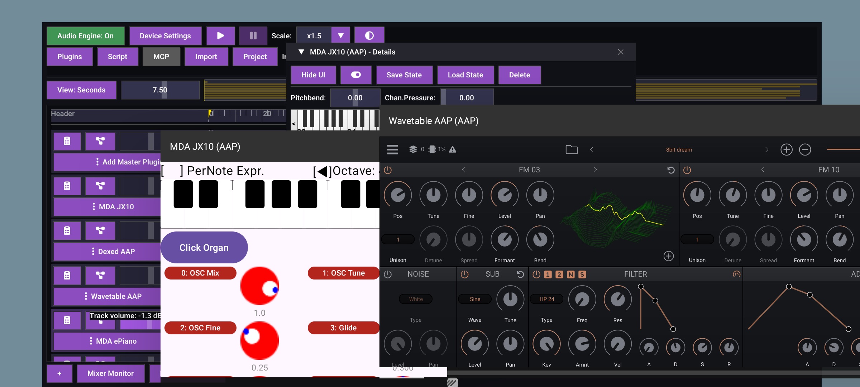860x387 pixels.
Task: Toggle the contrast theme icon
Action: coord(369,36)
